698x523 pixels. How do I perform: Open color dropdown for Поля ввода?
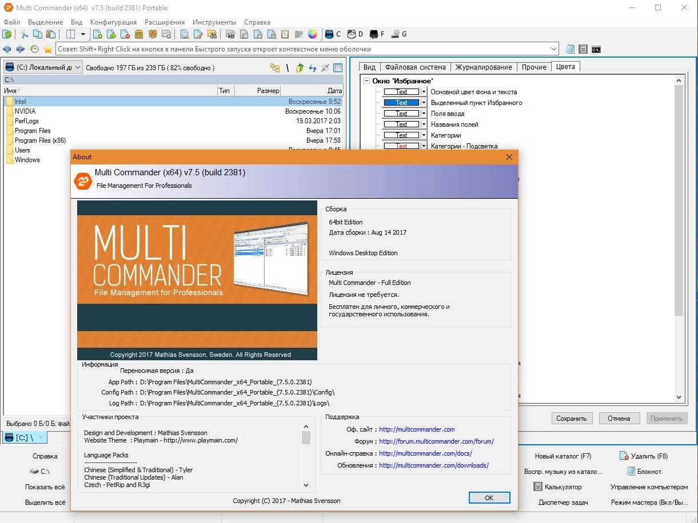tap(424, 114)
